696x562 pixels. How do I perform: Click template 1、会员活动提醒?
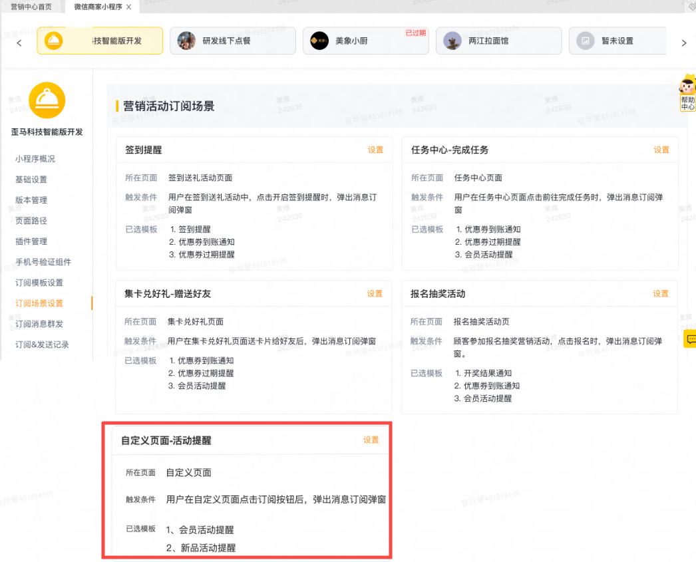pos(200,529)
